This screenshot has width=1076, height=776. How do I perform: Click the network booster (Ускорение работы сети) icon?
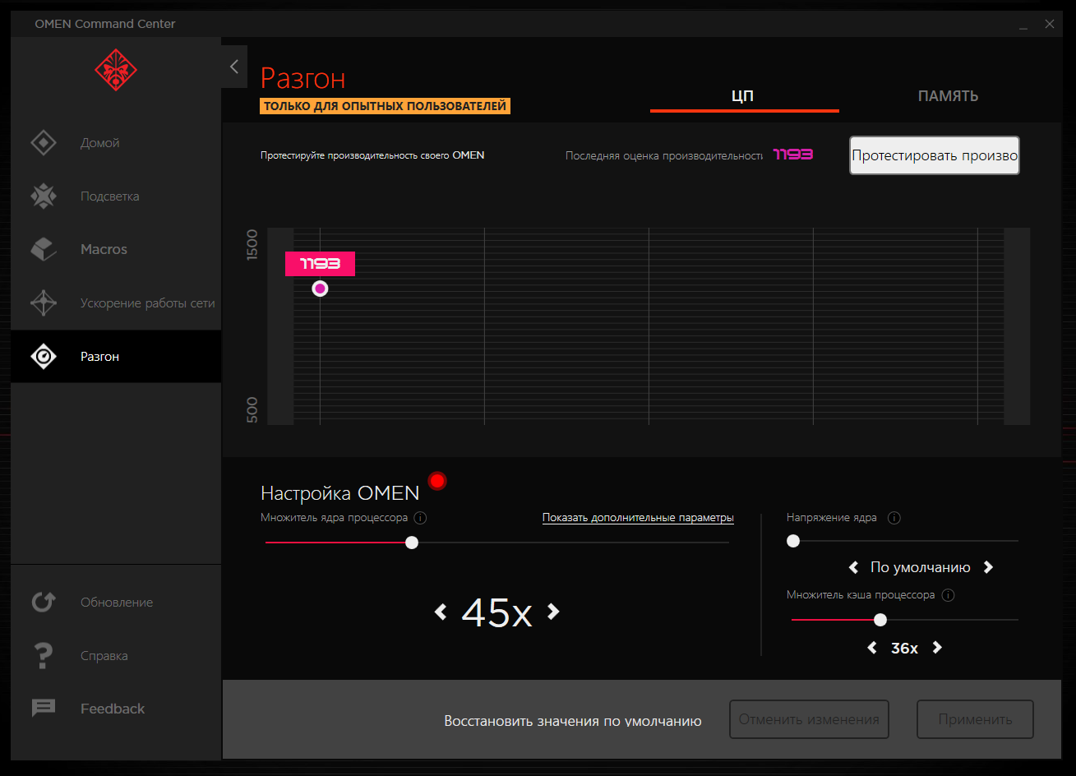point(43,303)
